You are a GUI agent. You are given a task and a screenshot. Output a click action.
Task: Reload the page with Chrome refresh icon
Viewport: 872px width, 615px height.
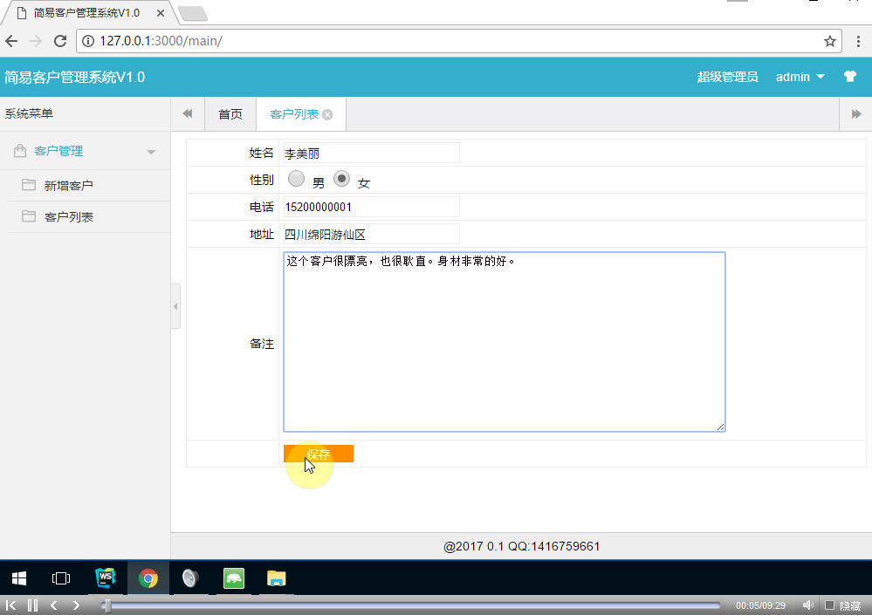coord(58,40)
